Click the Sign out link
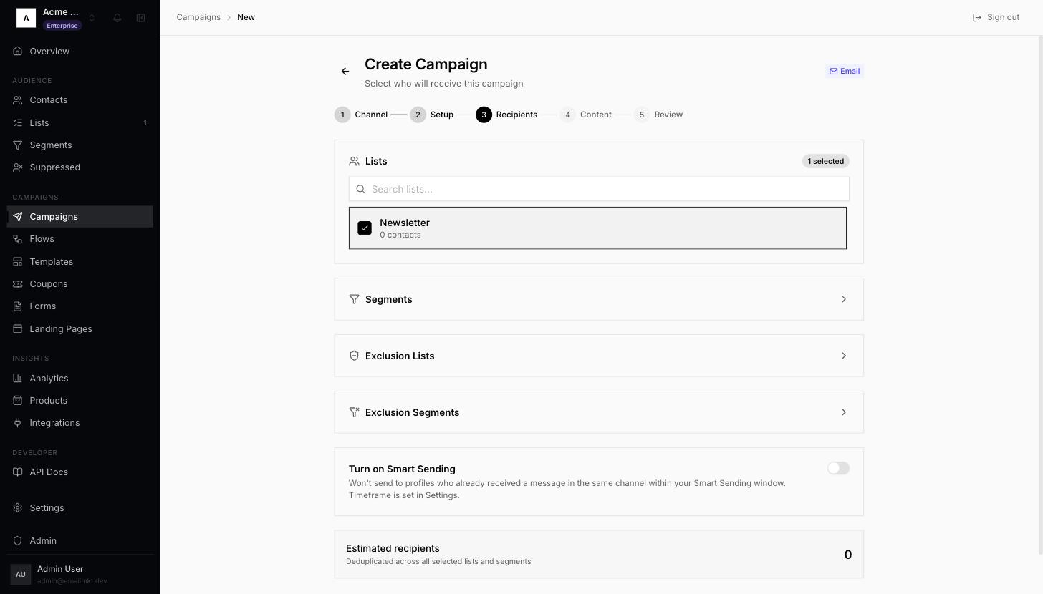Screen dimensions: 1043x594 click(996, 17)
